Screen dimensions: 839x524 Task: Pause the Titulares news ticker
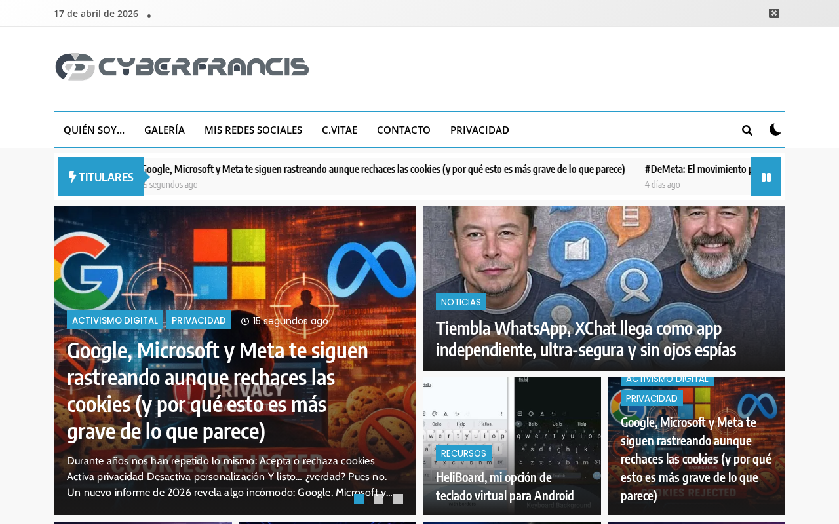[x=766, y=177]
